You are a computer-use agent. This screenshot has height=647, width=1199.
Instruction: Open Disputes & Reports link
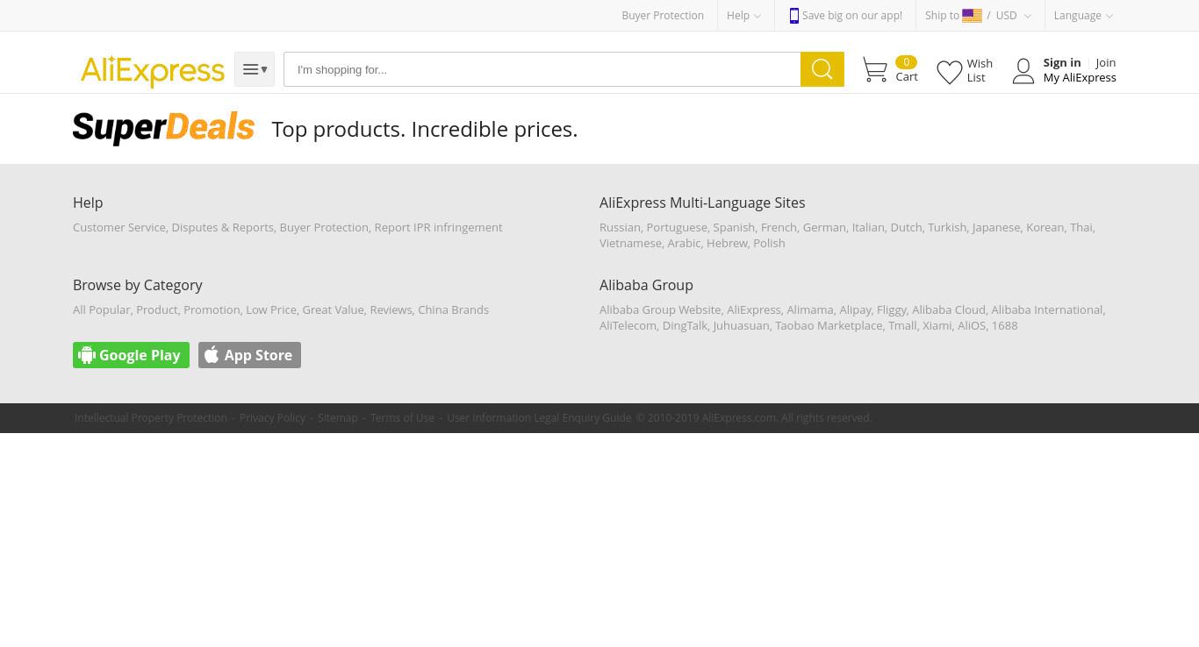[x=223, y=227]
